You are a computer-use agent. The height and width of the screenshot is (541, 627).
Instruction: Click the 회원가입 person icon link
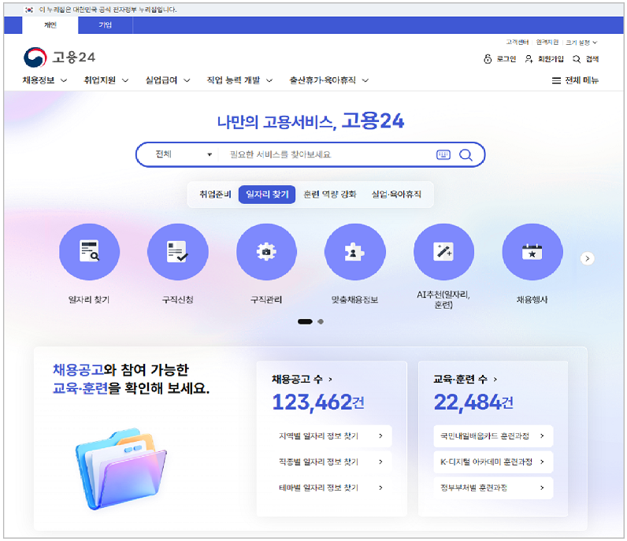[544, 59]
